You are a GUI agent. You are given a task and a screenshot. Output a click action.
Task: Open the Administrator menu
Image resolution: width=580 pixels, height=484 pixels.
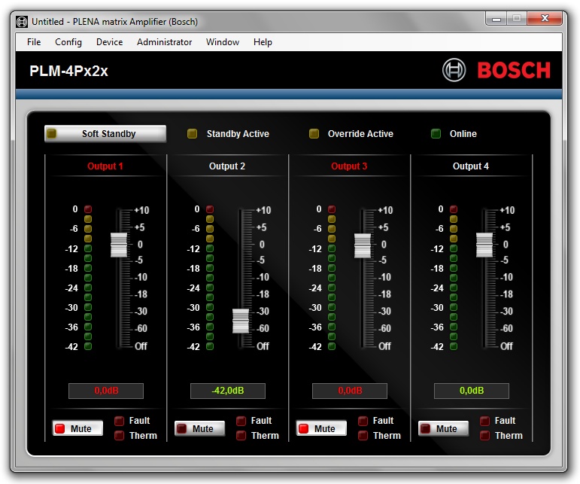point(164,42)
